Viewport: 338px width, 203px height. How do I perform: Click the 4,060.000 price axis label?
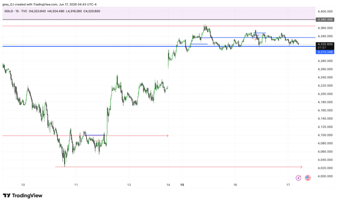pyautogui.click(x=325, y=152)
